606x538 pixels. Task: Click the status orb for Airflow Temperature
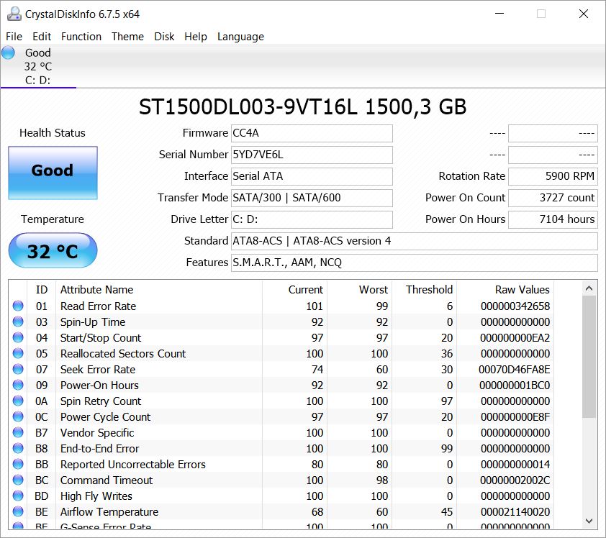(18, 511)
